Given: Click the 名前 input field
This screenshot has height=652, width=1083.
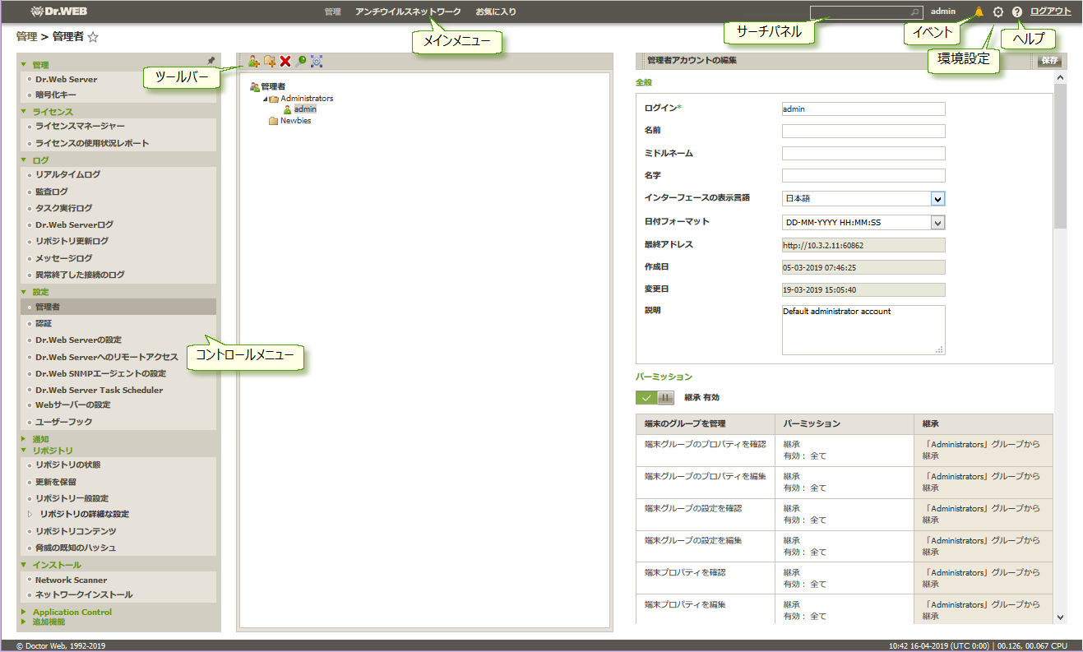Looking at the screenshot, I should point(863,131).
